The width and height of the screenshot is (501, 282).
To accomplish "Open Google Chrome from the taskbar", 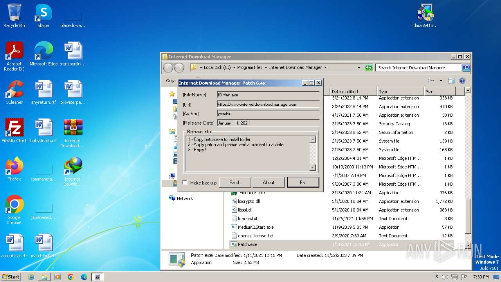I will [70, 277].
